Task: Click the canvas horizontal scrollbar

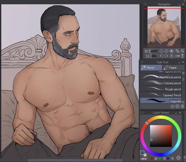Action: pyautogui.click(x=75, y=160)
